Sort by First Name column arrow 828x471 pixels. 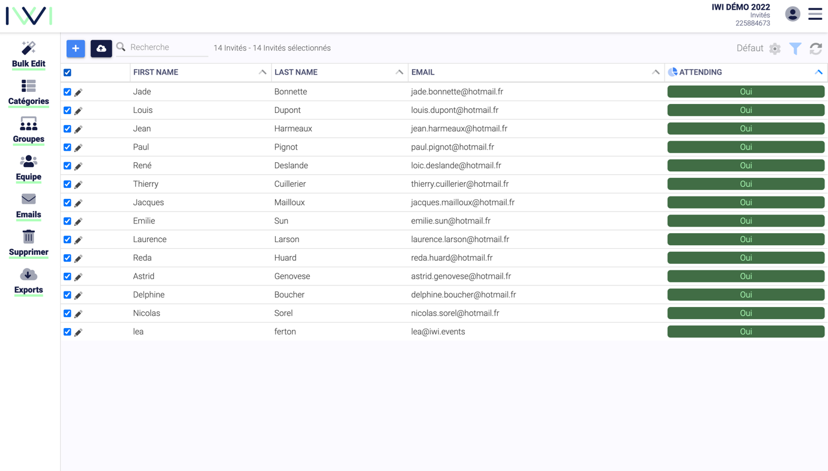tap(262, 72)
